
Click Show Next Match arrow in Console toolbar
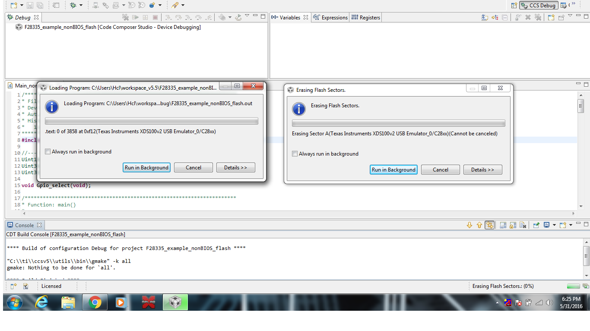(x=469, y=225)
